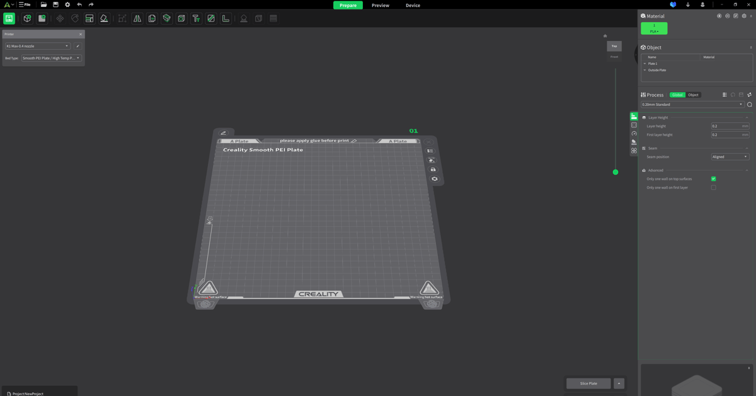Viewport: 756px width, 396px height.
Task: Select the Scale tool
Action: (x=122, y=18)
